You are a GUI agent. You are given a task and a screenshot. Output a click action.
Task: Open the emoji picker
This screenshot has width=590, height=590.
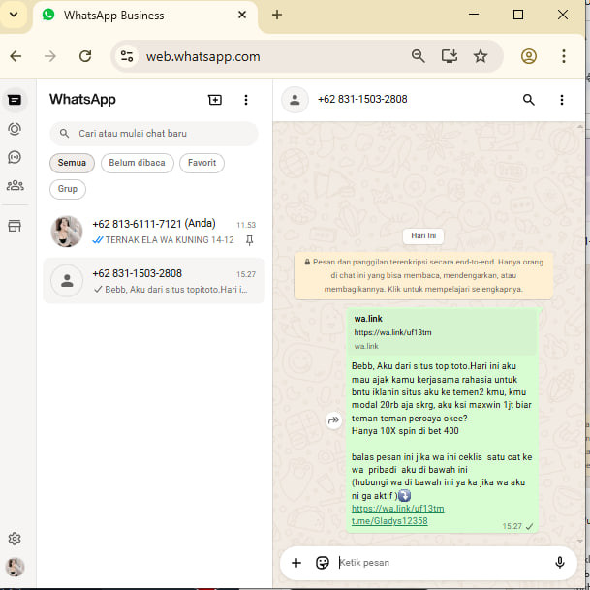tap(322, 563)
